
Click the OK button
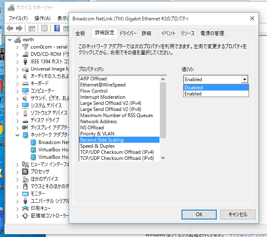pyautogui.click(x=199, y=215)
